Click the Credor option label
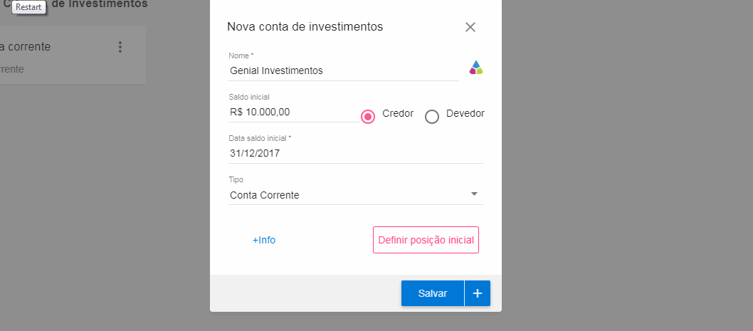 click(398, 114)
